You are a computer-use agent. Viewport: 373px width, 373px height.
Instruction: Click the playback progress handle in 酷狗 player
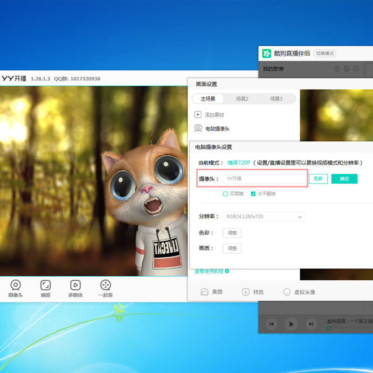click(329, 328)
